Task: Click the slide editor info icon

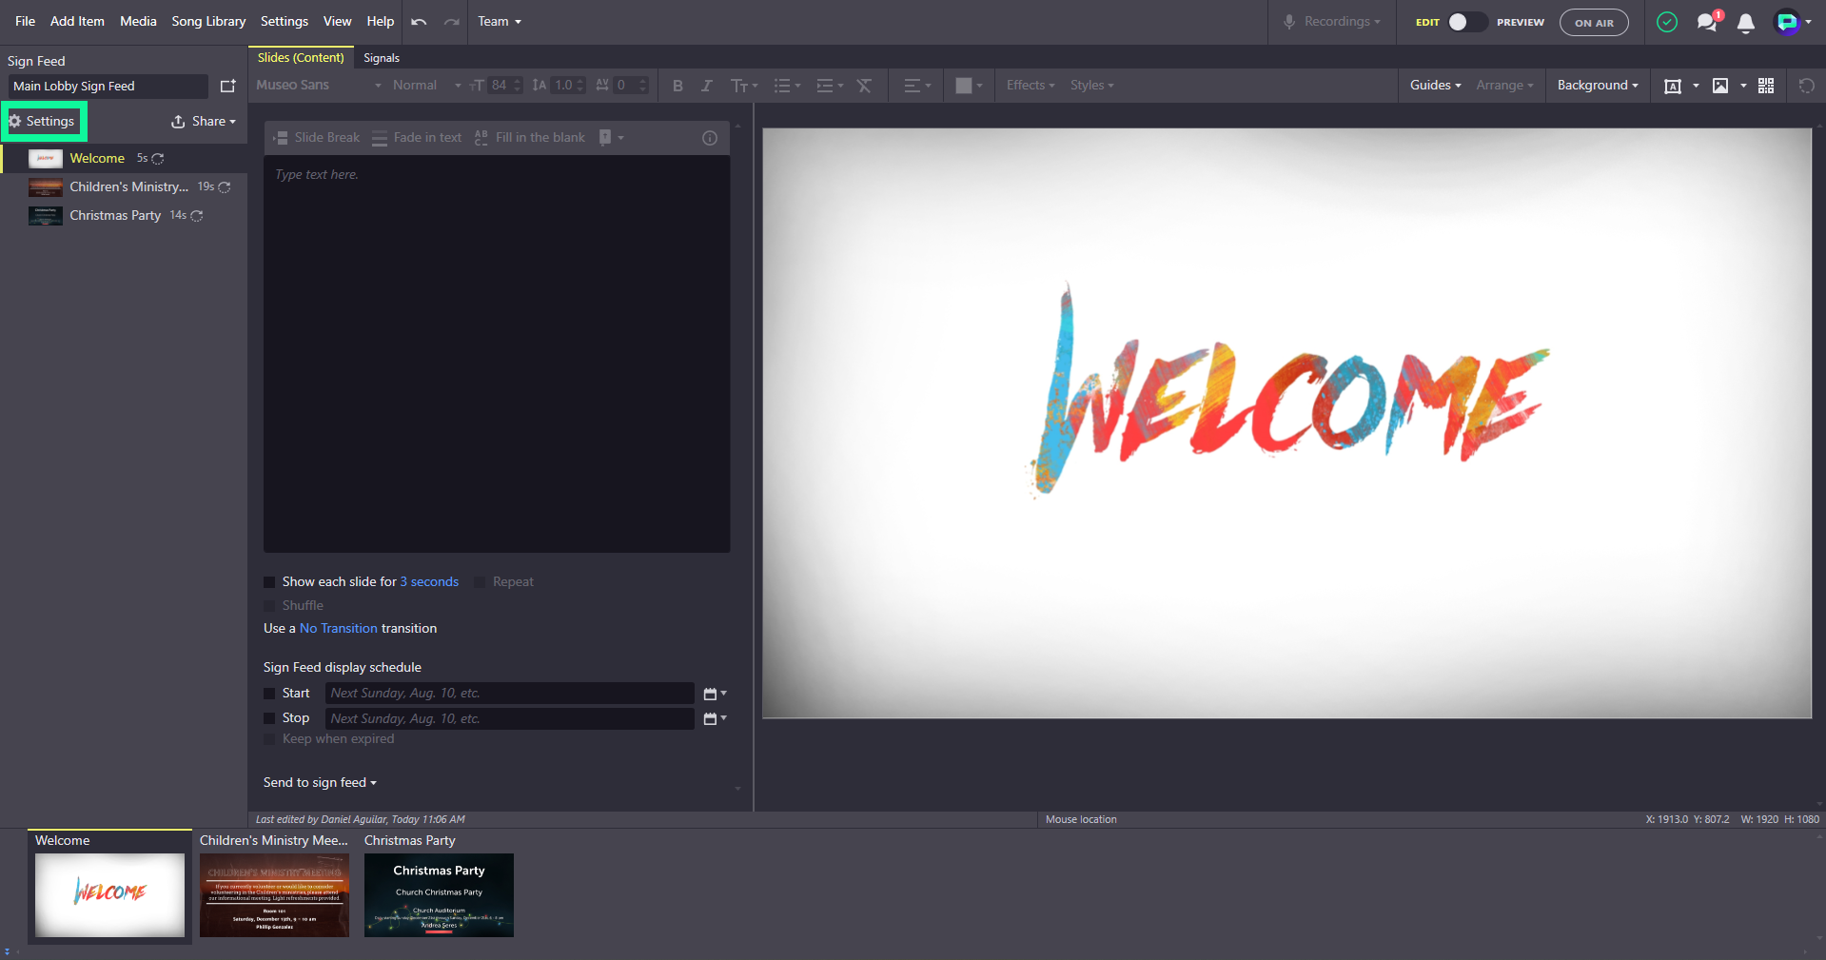Action: coord(710,138)
